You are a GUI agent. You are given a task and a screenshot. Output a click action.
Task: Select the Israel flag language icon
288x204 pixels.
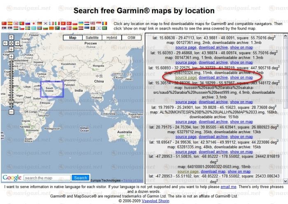coord(99,28)
